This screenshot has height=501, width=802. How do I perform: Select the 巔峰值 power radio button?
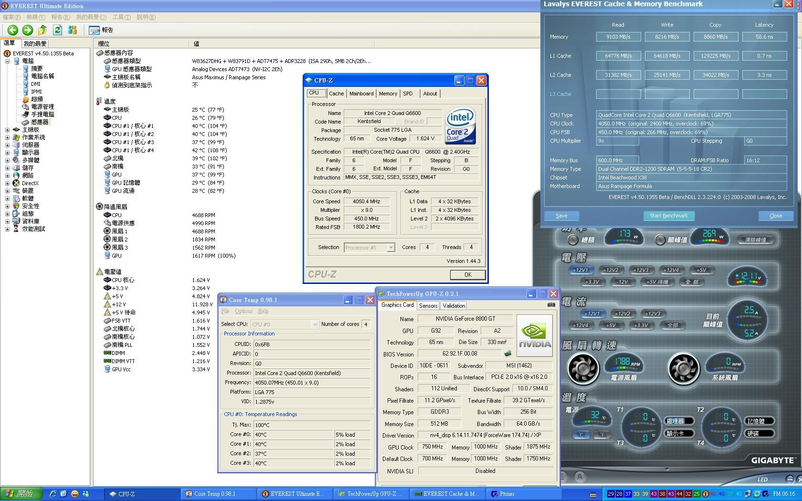pyautogui.click(x=660, y=240)
